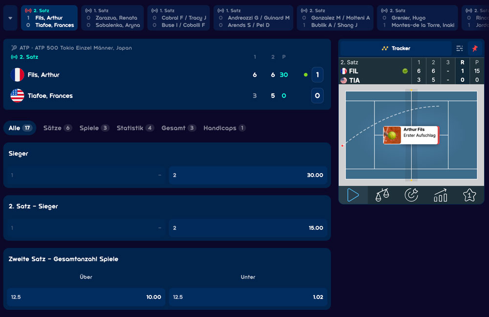Image resolution: width=489 pixels, height=317 pixels.
Task: Play the match tracker animation
Action: [353, 195]
